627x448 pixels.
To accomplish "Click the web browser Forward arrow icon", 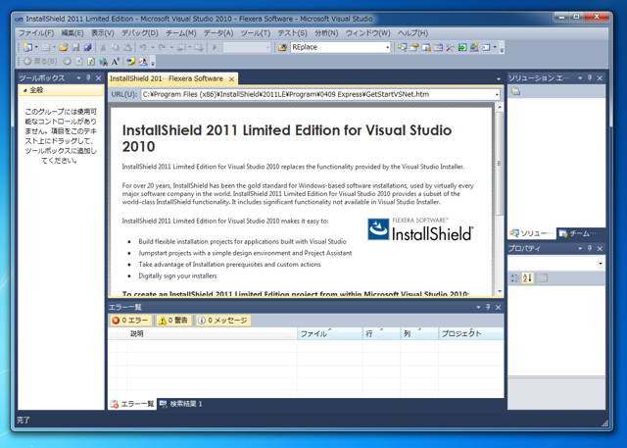I will pos(67,61).
